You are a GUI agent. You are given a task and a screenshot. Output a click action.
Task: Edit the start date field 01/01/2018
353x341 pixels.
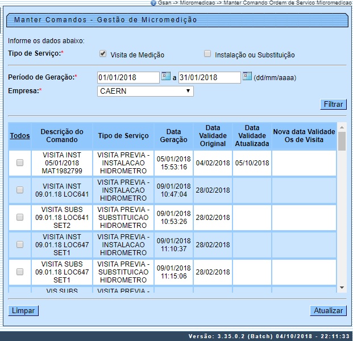pos(128,77)
